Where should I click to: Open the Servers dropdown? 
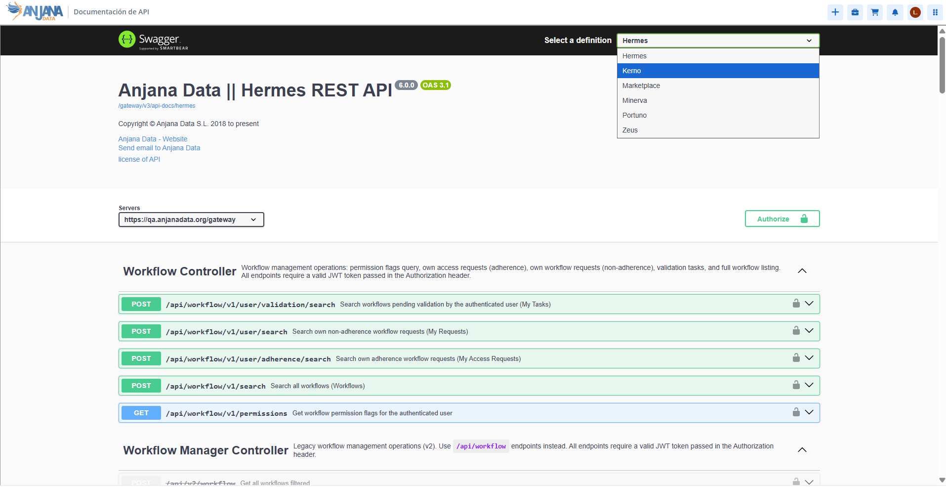[x=191, y=220]
